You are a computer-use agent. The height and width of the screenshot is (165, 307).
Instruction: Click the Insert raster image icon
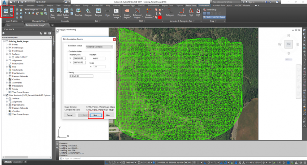pyautogui.click(x=5, y=11)
